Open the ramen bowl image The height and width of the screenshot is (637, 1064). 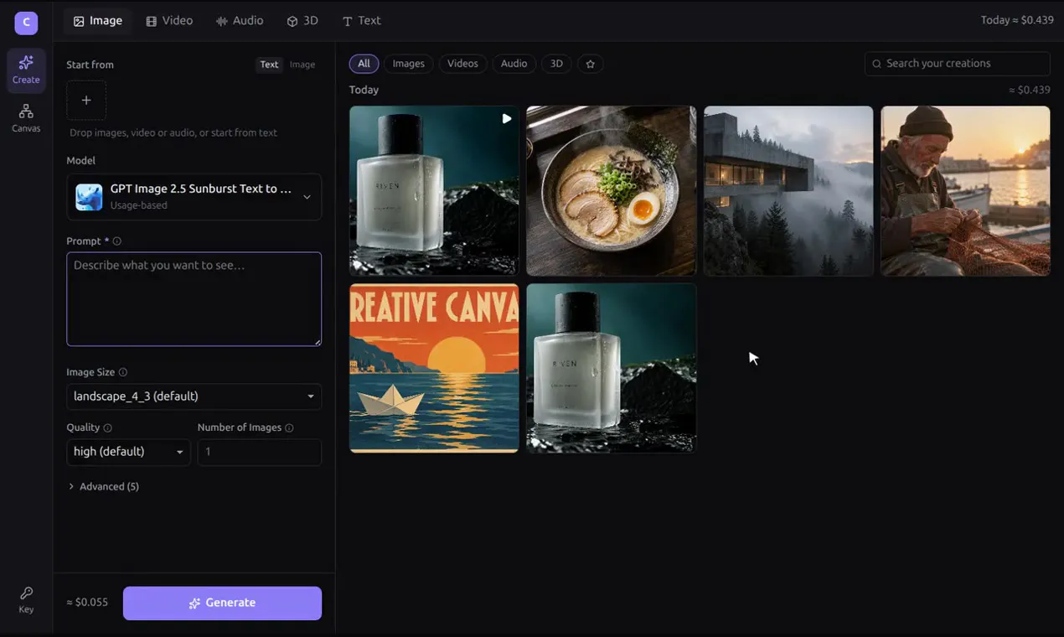(612, 190)
